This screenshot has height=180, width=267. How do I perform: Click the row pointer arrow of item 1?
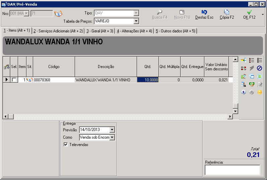tap(7, 79)
